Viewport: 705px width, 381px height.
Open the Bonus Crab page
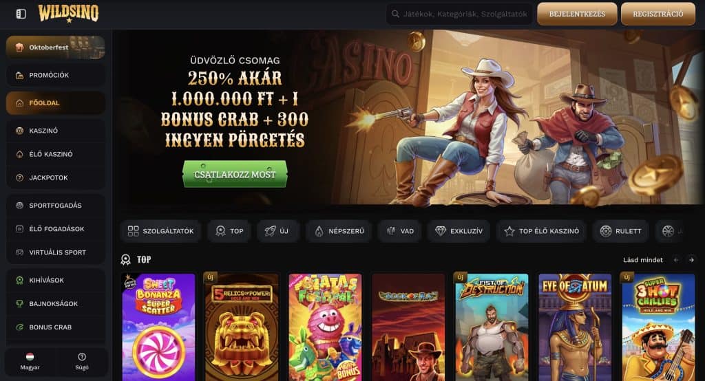55,327
